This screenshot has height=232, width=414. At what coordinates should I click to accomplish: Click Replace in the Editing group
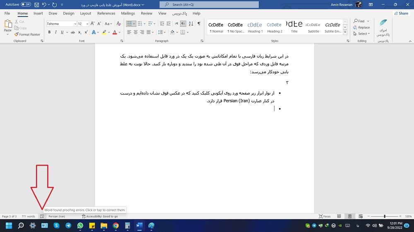pos(361,27)
